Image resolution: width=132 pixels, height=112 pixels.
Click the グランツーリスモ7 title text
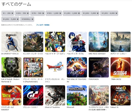(30, 107)
